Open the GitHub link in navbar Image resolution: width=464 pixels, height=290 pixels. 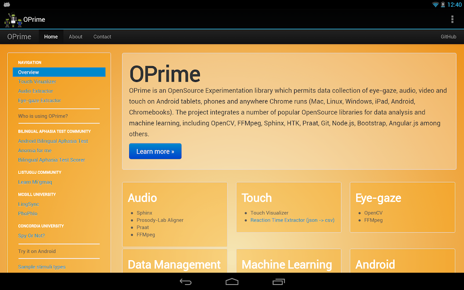[448, 37]
